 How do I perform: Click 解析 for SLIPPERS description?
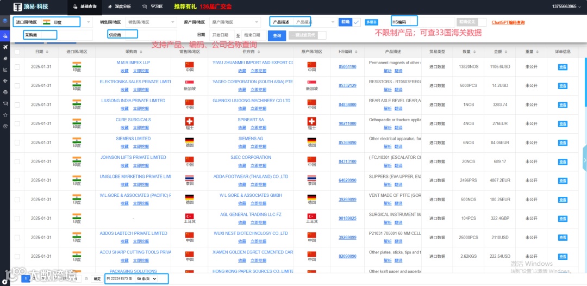tap(388, 184)
